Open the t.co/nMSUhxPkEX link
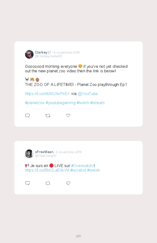 (47, 94)
